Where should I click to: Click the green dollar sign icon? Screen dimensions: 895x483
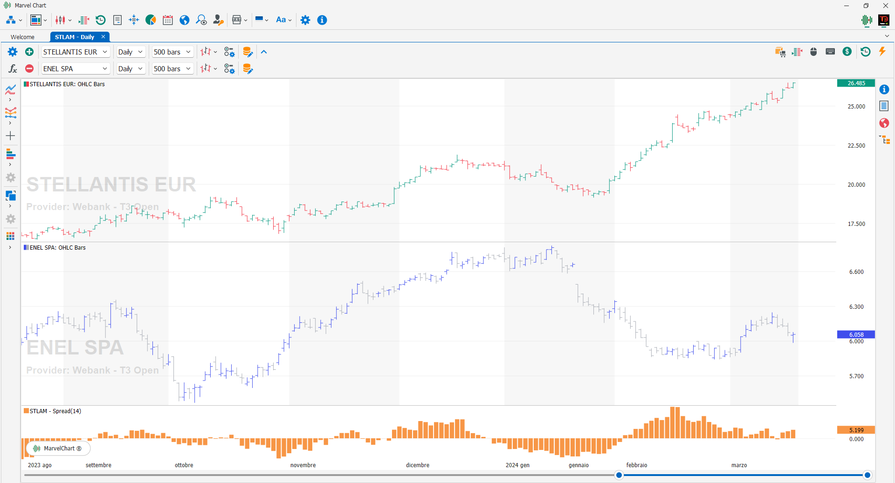[x=847, y=52]
